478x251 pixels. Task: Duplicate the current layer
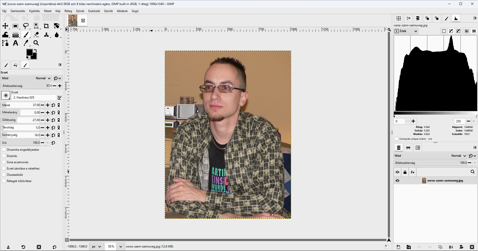440,247
